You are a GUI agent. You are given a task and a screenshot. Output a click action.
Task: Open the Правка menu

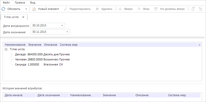click(x=20, y=3)
